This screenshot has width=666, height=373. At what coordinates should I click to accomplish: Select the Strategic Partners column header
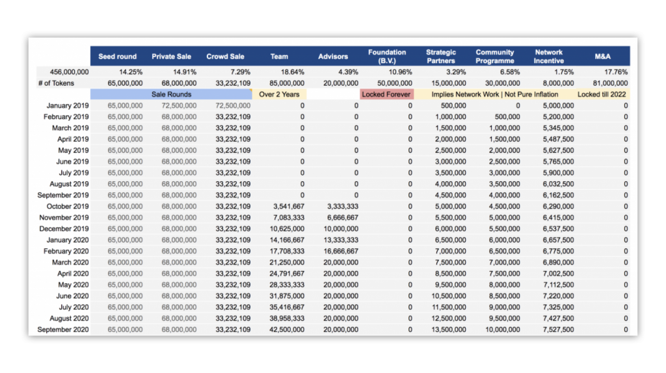coord(441,57)
